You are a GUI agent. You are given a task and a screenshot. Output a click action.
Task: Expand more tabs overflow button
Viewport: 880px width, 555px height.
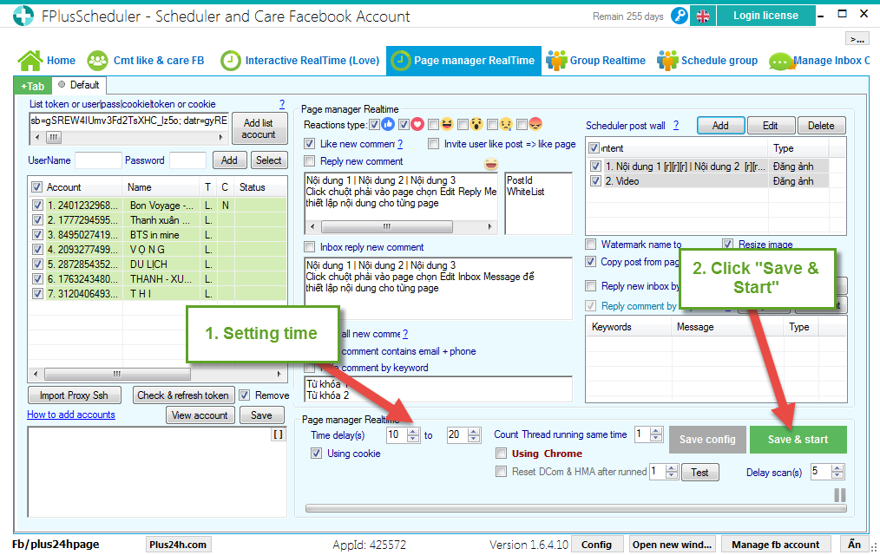pyautogui.click(x=857, y=39)
